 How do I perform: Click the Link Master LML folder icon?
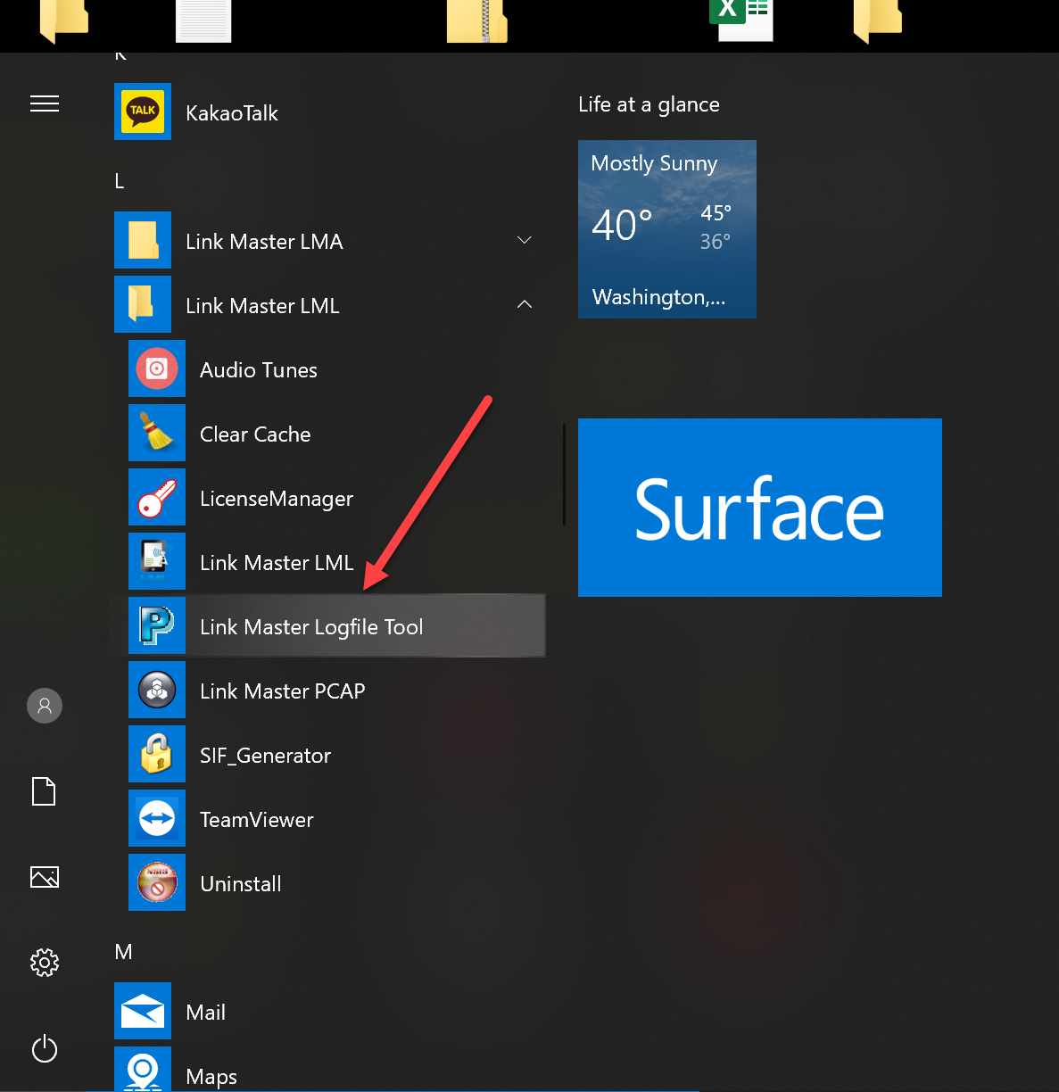pyautogui.click(x=143, y=304)
